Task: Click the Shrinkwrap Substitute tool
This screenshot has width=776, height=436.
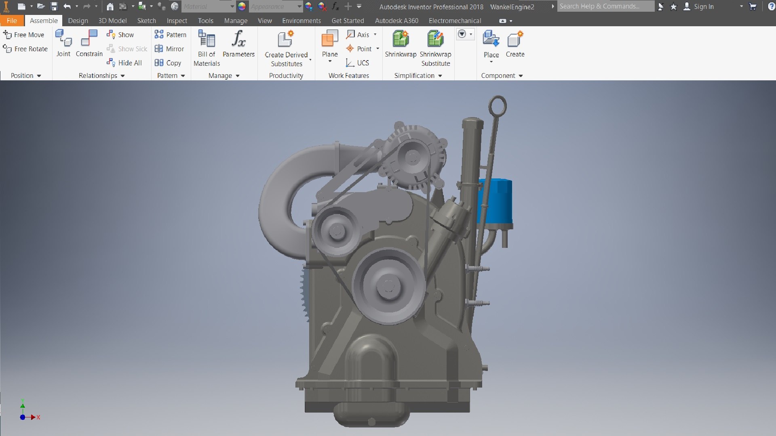Action: click(436, 48)
